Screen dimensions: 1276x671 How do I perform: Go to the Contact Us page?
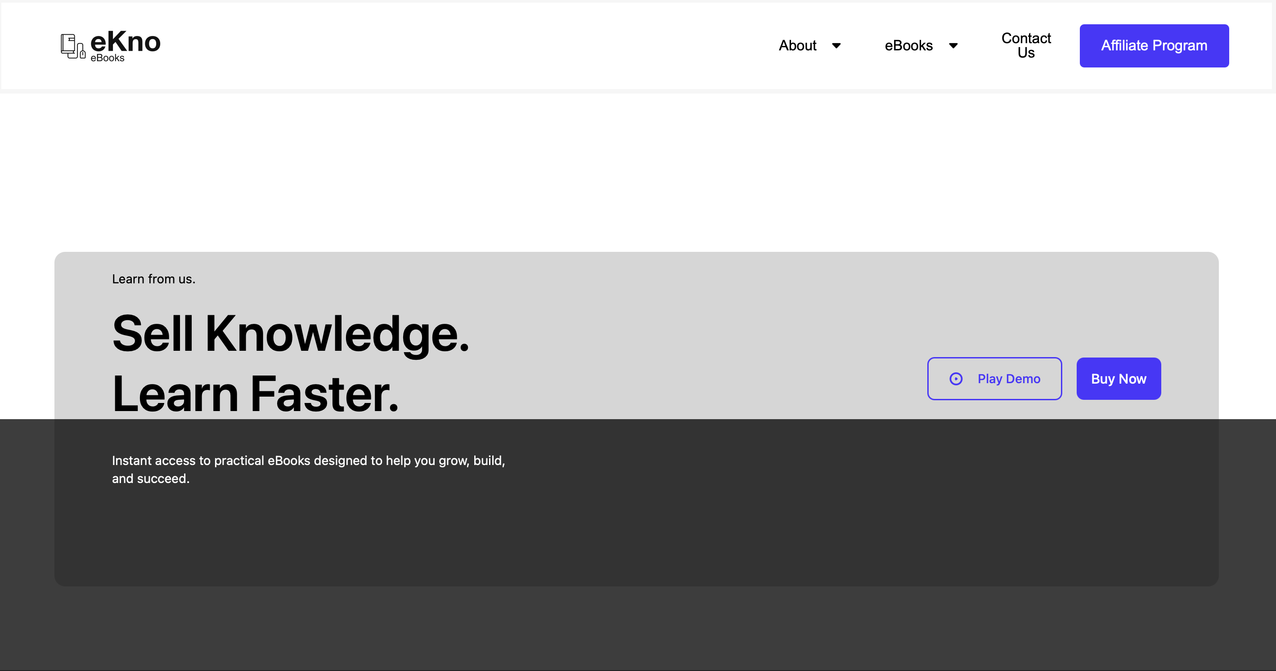1026,45
